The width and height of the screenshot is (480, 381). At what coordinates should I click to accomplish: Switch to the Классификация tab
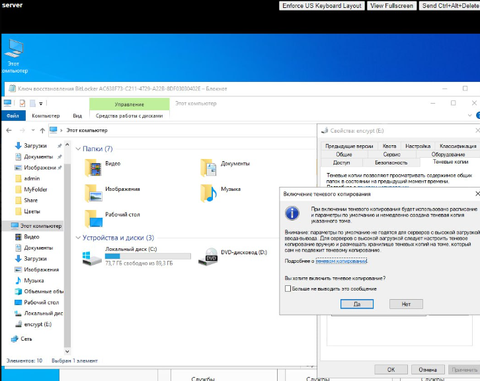[458, 146]
